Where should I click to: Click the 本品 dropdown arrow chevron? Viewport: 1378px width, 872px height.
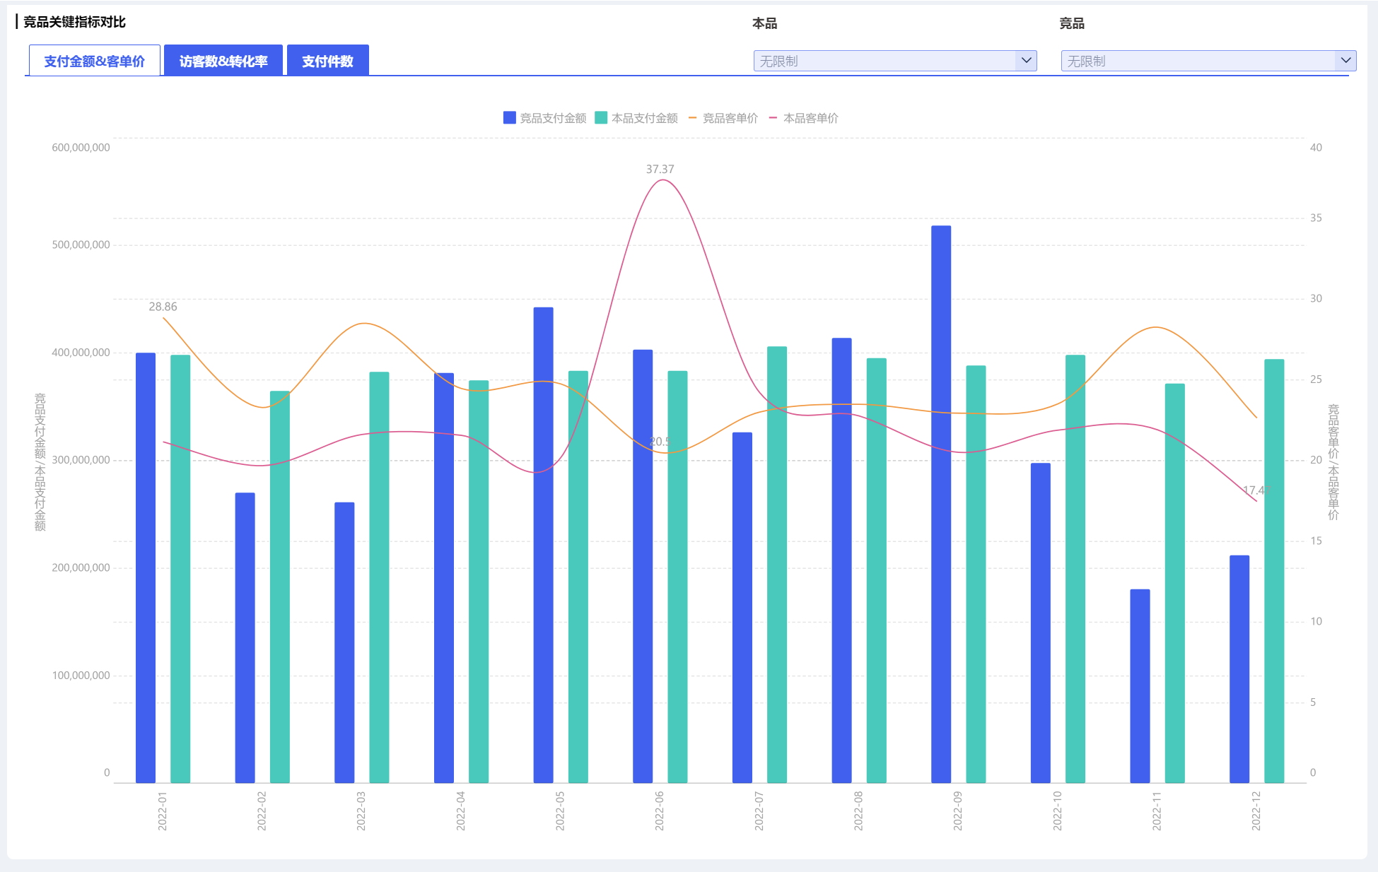click(1026, 61)
